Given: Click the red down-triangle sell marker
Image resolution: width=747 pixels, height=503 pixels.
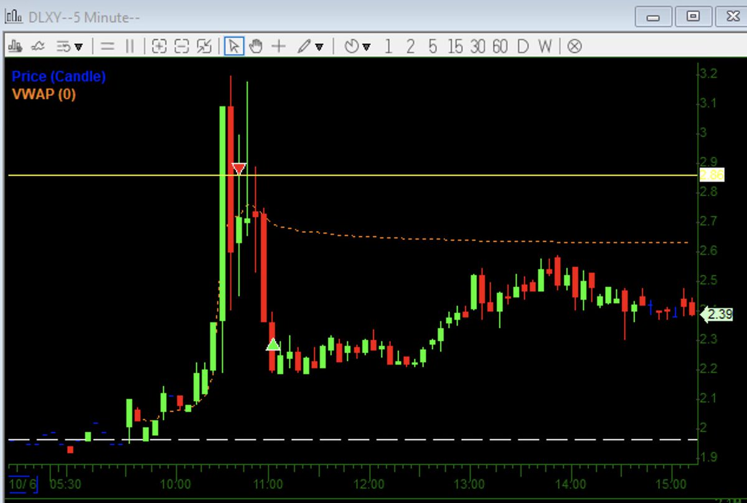Looking at the screenshot, I should coord(239,168).
